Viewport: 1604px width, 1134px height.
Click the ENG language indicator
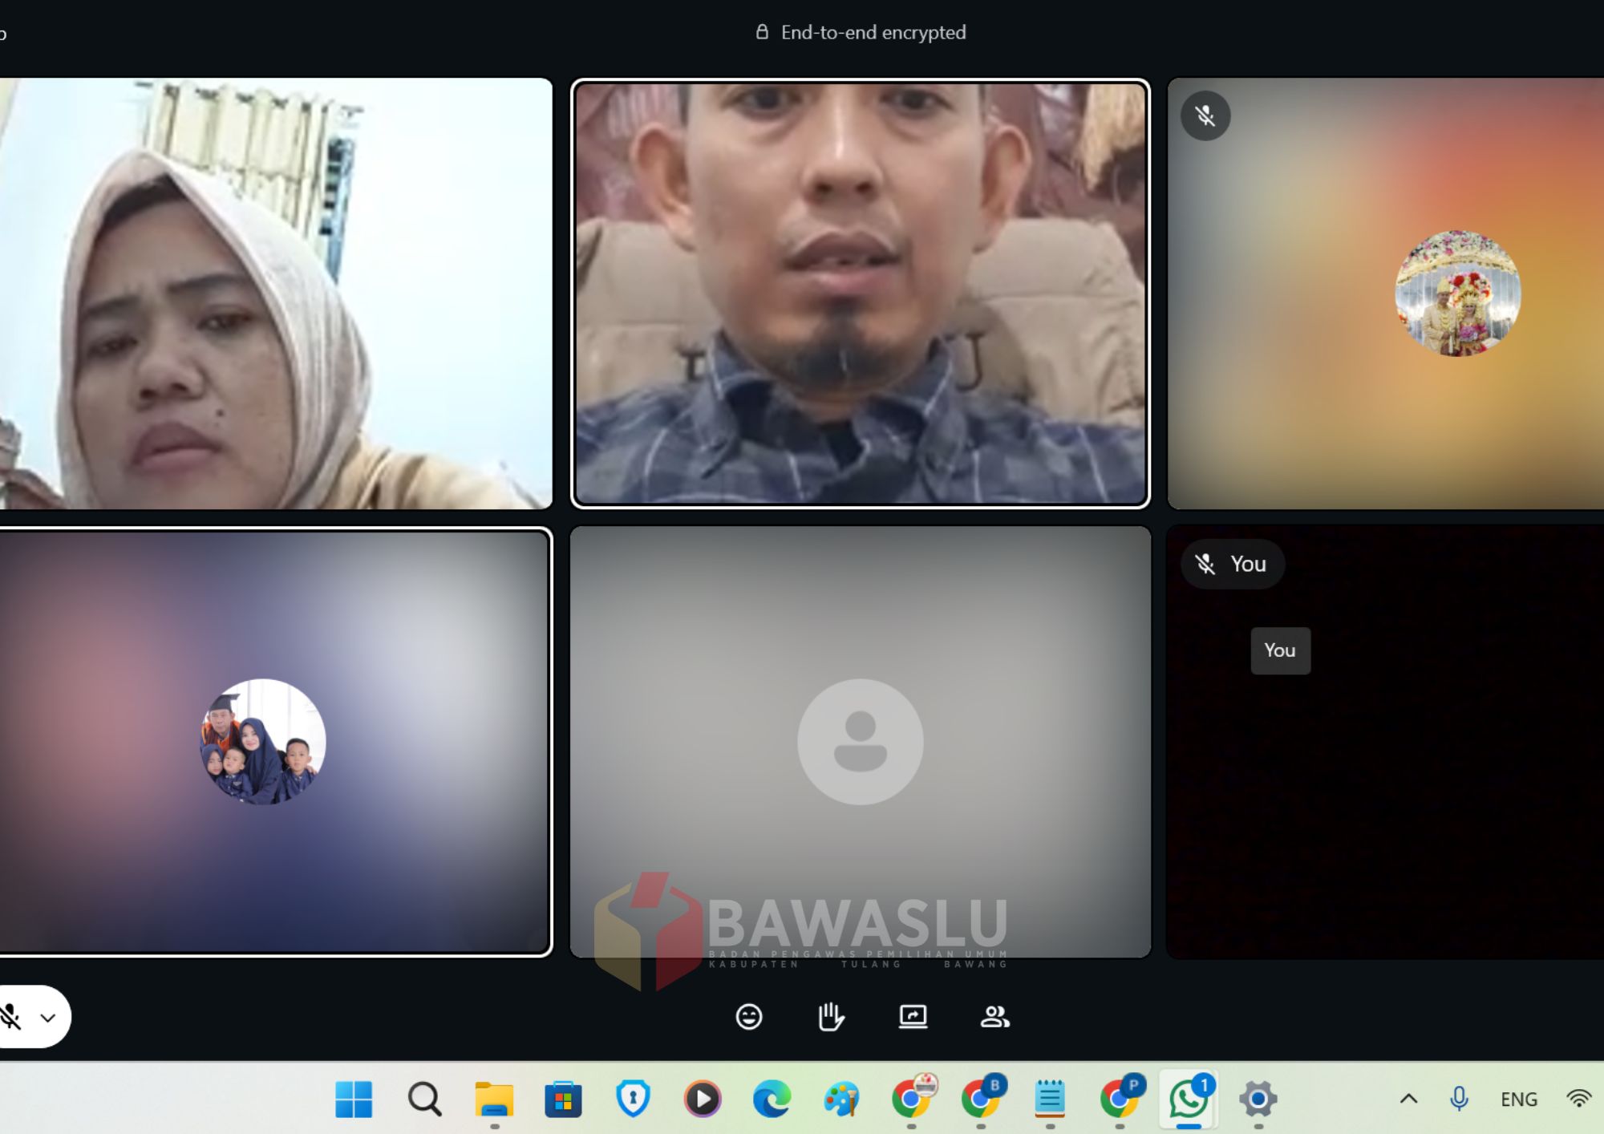1518,1099
